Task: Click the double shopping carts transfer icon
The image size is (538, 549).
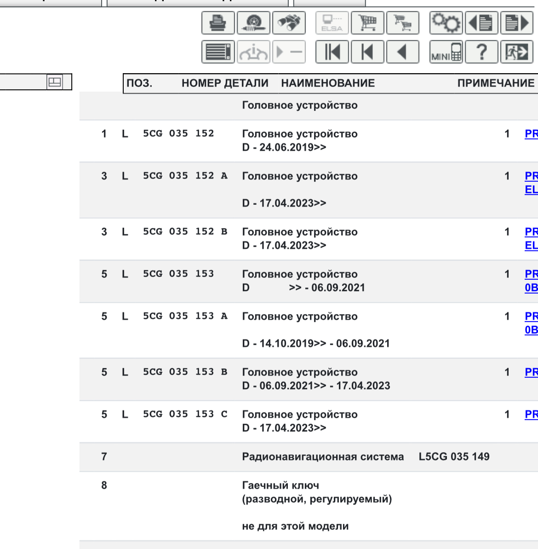Action: pos(403,23)
